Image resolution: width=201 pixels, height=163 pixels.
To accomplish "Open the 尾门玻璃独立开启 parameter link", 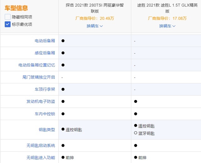I will pos(39,77).
